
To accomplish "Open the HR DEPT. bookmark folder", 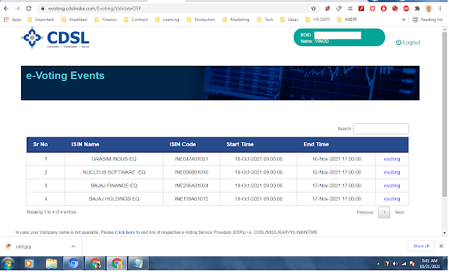I will 318,20.
